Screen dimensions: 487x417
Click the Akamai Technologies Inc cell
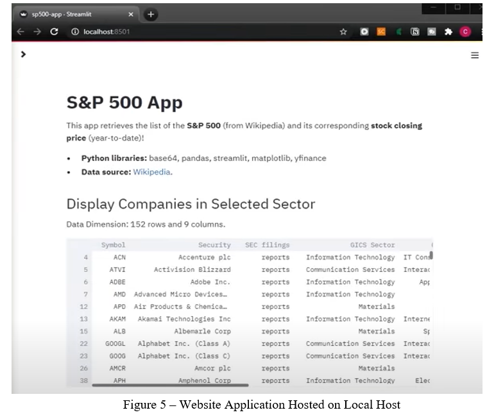click(x=184, y=319)
